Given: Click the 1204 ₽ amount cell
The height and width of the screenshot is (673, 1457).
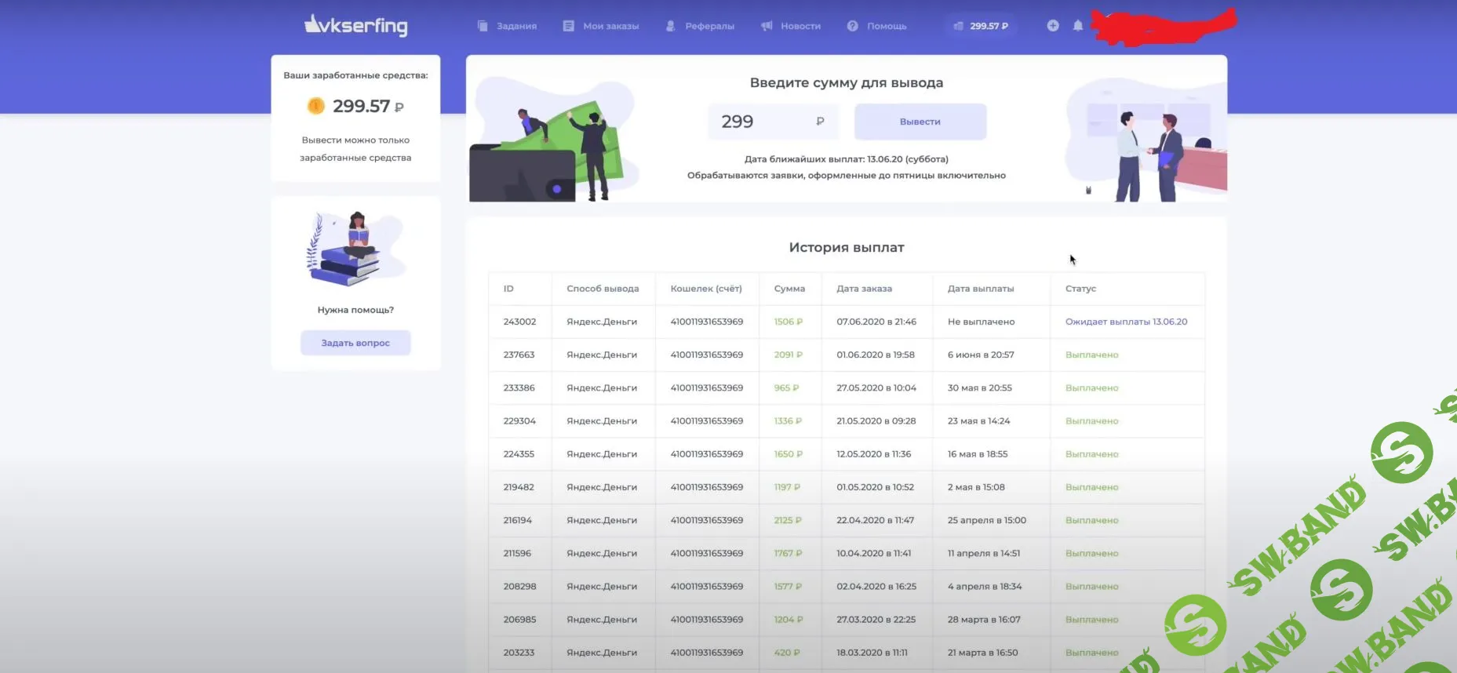Looking at the screenshot, I should pos(788,619).
